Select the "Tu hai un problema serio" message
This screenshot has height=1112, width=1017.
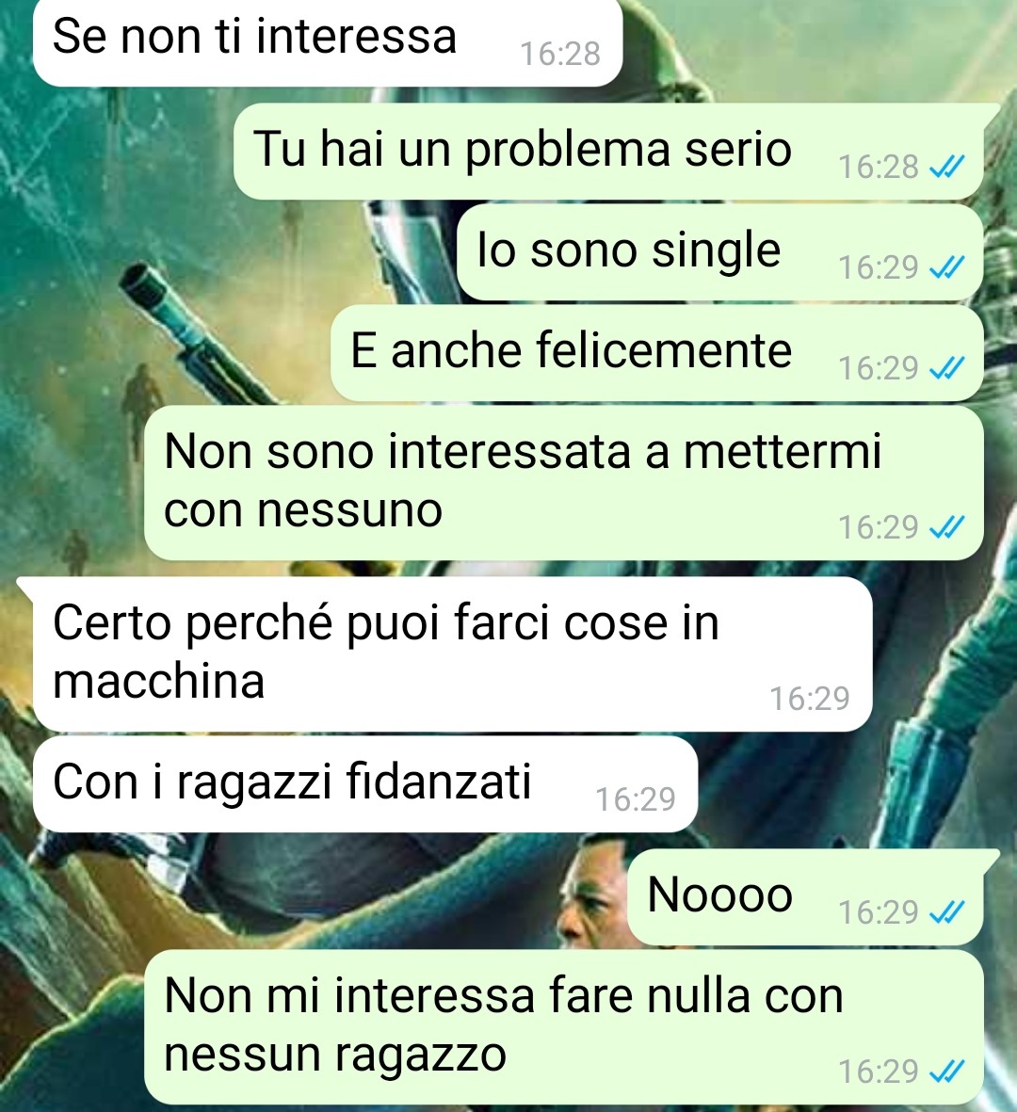[x=608, y=151]
